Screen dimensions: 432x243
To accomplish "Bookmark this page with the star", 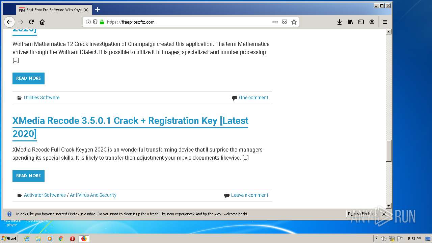I will tap(294, 22).
